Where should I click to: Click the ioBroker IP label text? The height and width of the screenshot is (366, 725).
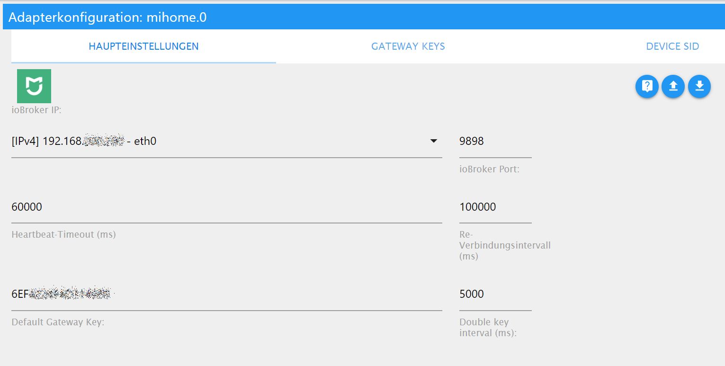click(x=37, y=110)
